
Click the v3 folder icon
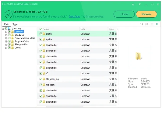click(x=44, y=73)
